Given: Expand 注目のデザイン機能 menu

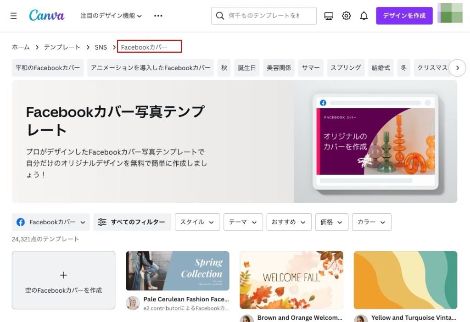Looking at the screenshot, I should [111, 16].
